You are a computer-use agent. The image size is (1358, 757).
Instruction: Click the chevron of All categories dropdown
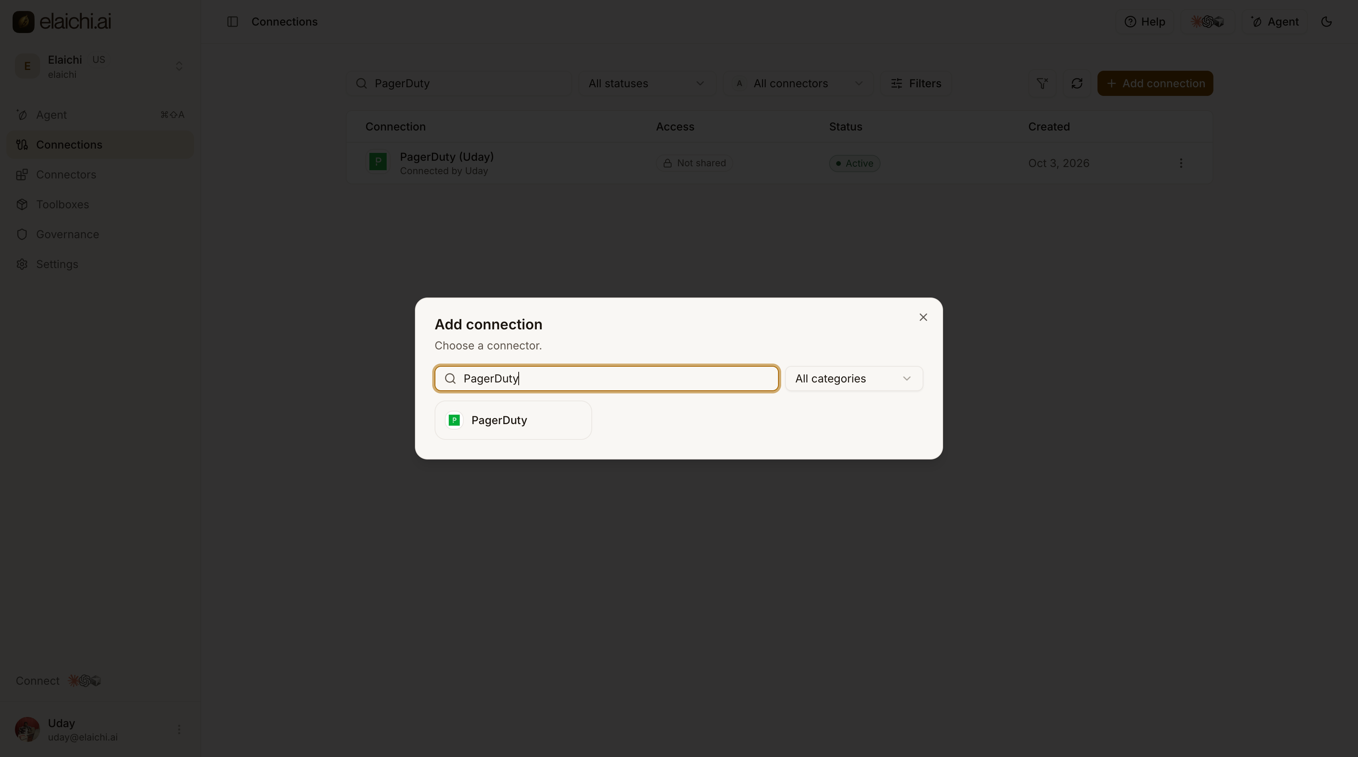point(907,378)
